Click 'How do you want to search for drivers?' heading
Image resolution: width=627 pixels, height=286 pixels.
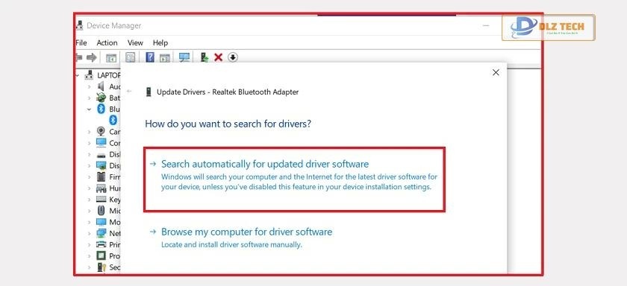(228, 124)
